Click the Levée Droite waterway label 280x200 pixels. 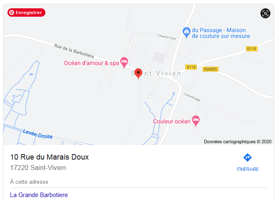click(x=38, y=134)
